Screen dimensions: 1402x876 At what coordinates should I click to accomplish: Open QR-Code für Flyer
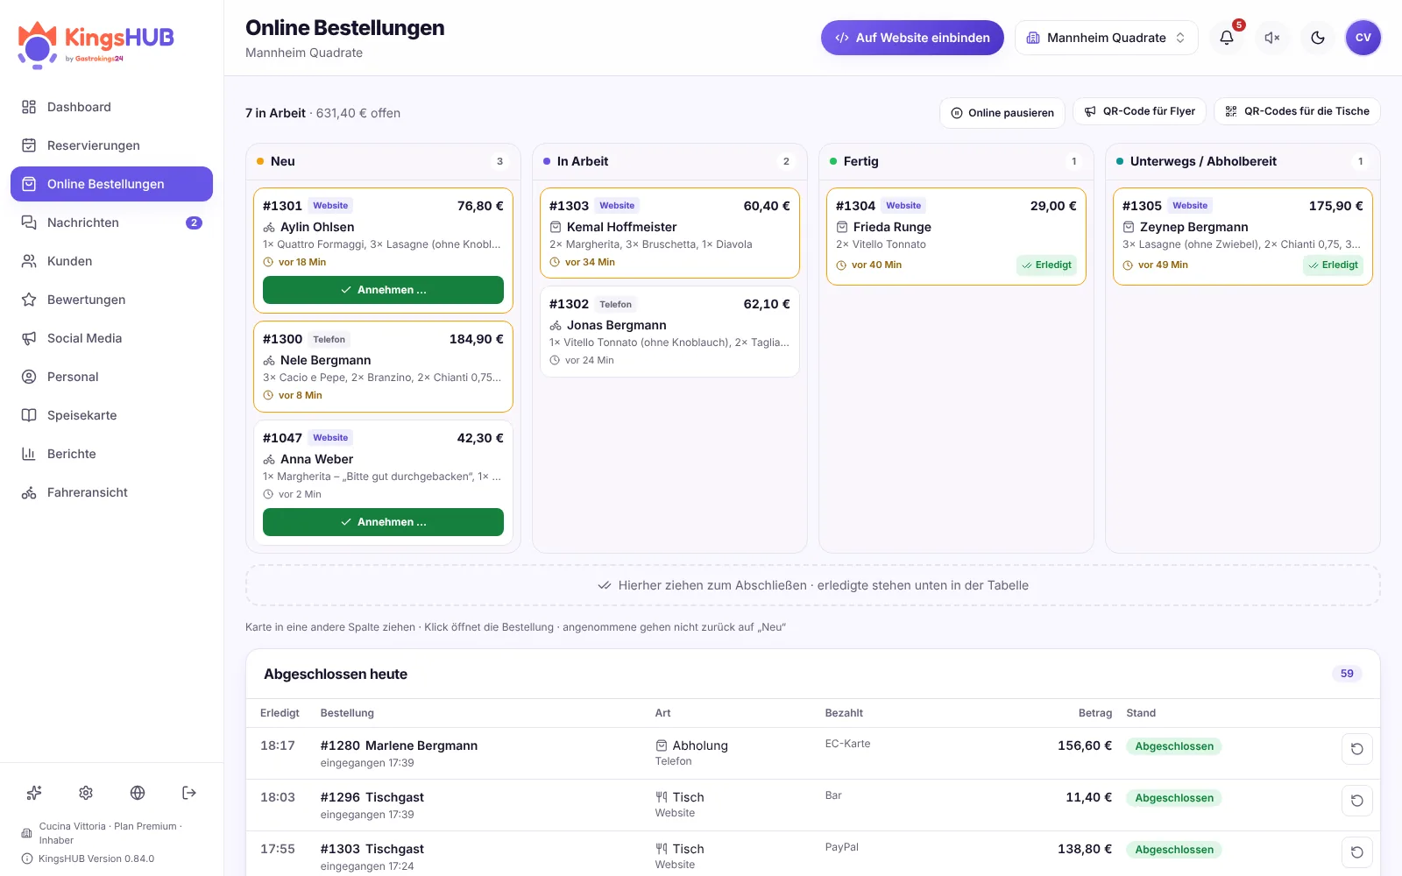pos(1140,111)
